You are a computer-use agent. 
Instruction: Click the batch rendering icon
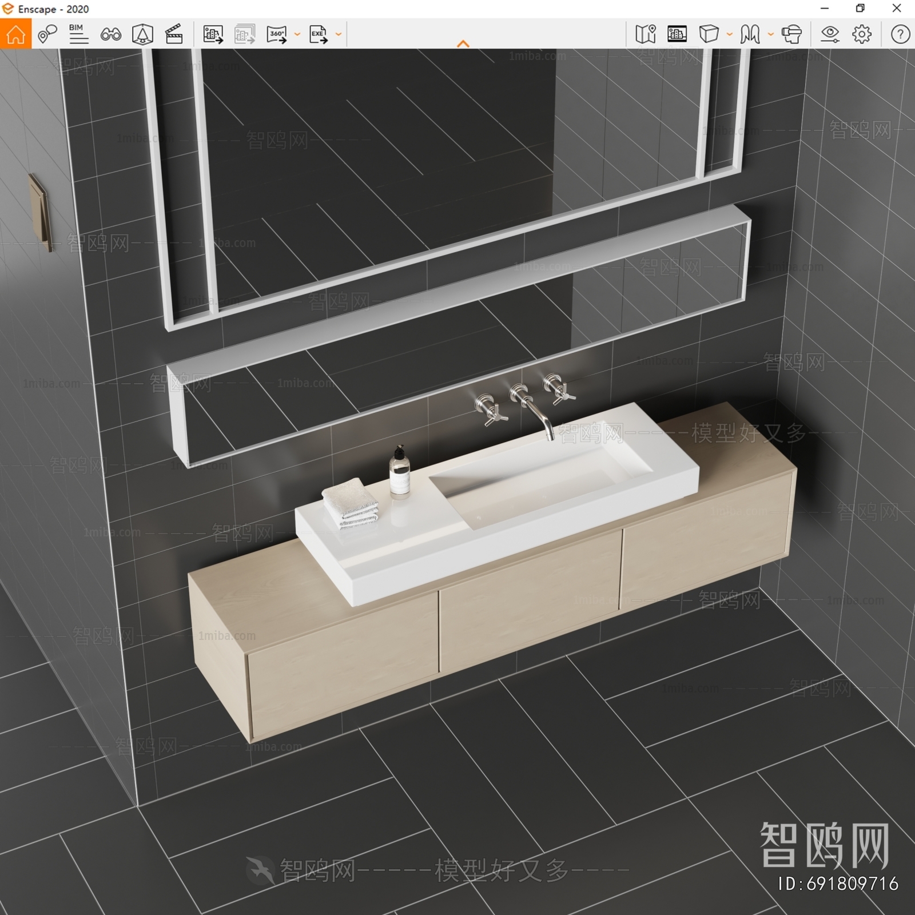pos(245,34)
